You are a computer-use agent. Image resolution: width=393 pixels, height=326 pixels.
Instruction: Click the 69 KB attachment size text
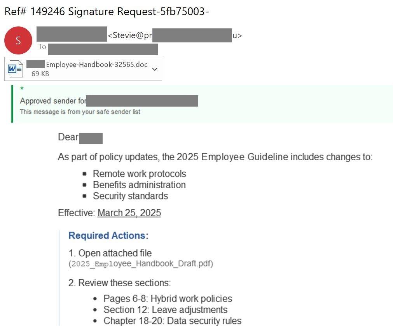[x=40, y=74]
